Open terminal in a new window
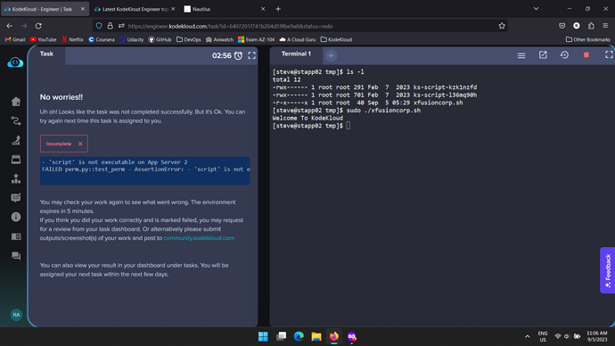This screenshot has height=346, width=615. 543,55
